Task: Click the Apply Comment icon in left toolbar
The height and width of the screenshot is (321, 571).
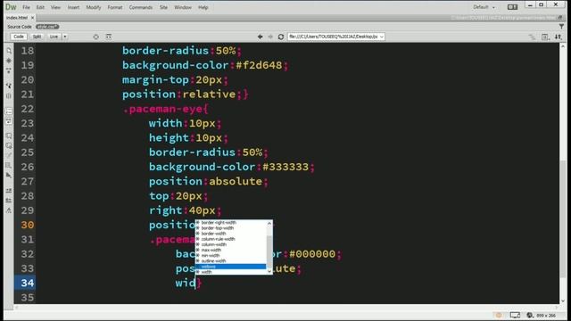Action: 9,136
